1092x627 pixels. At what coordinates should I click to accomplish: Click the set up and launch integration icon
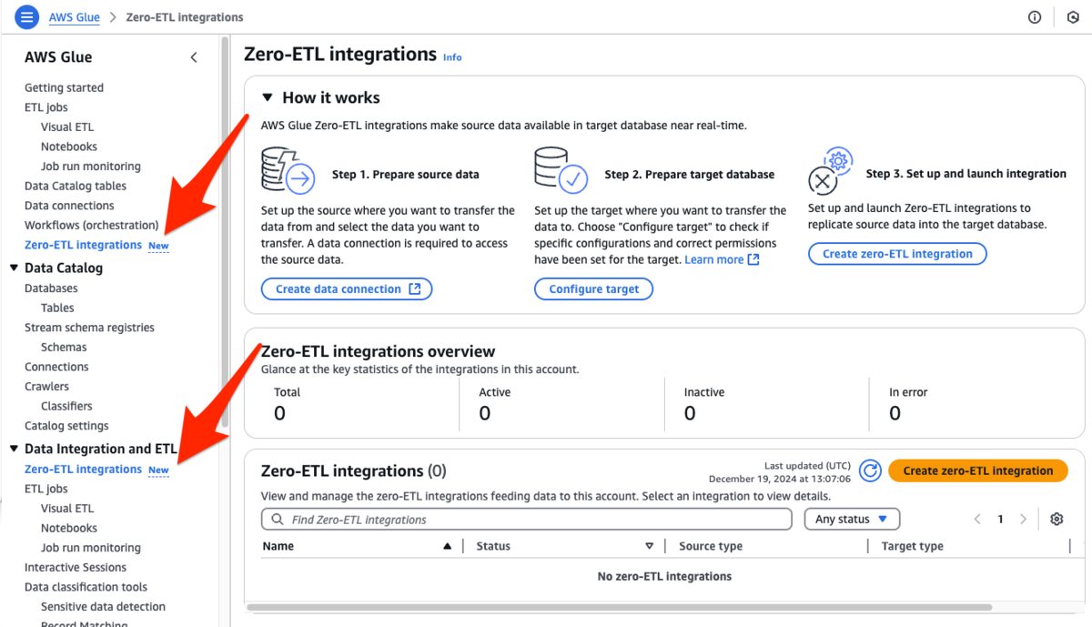coord(830,171)
